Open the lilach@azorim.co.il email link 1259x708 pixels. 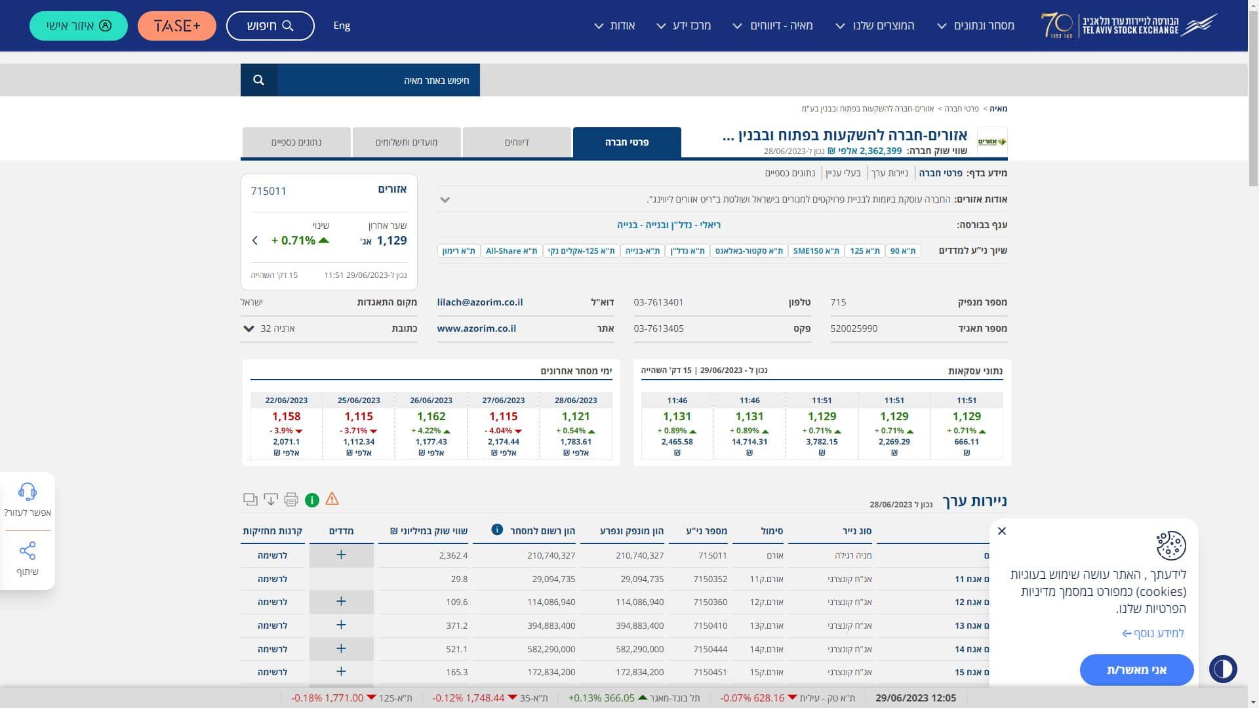pos(480,302)
